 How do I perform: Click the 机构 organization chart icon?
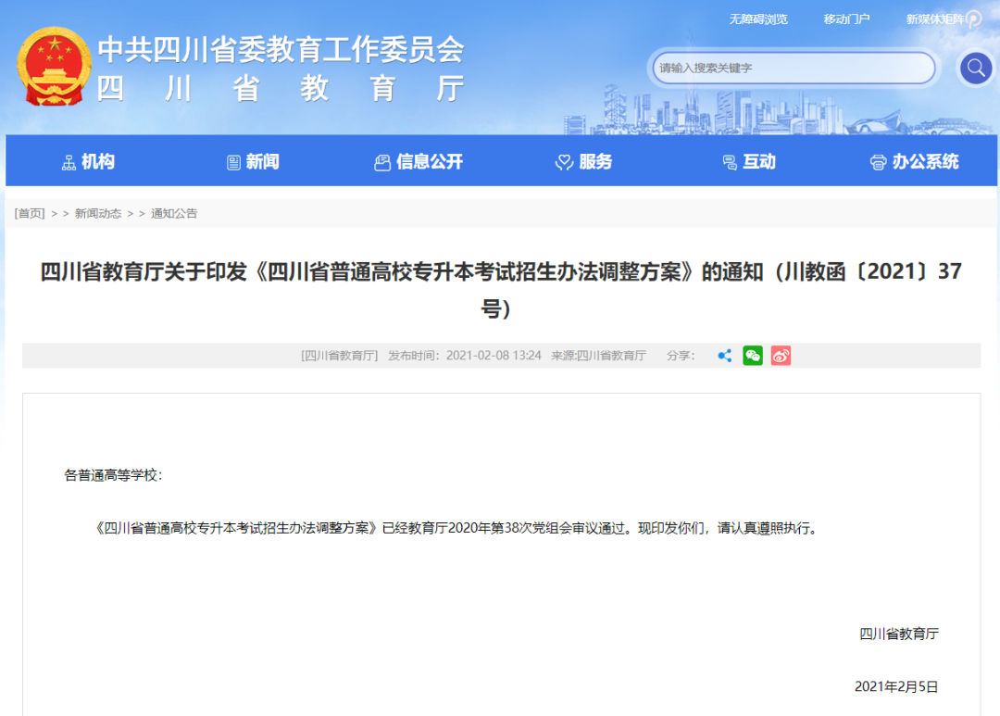click(69, 163)
